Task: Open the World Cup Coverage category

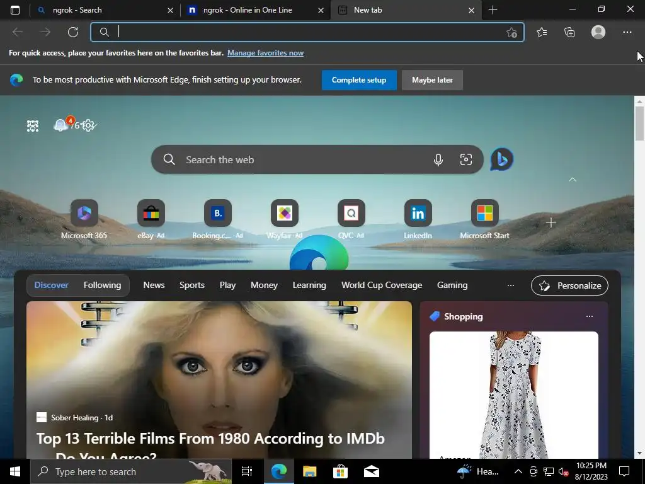Action: tap(382, 285)
